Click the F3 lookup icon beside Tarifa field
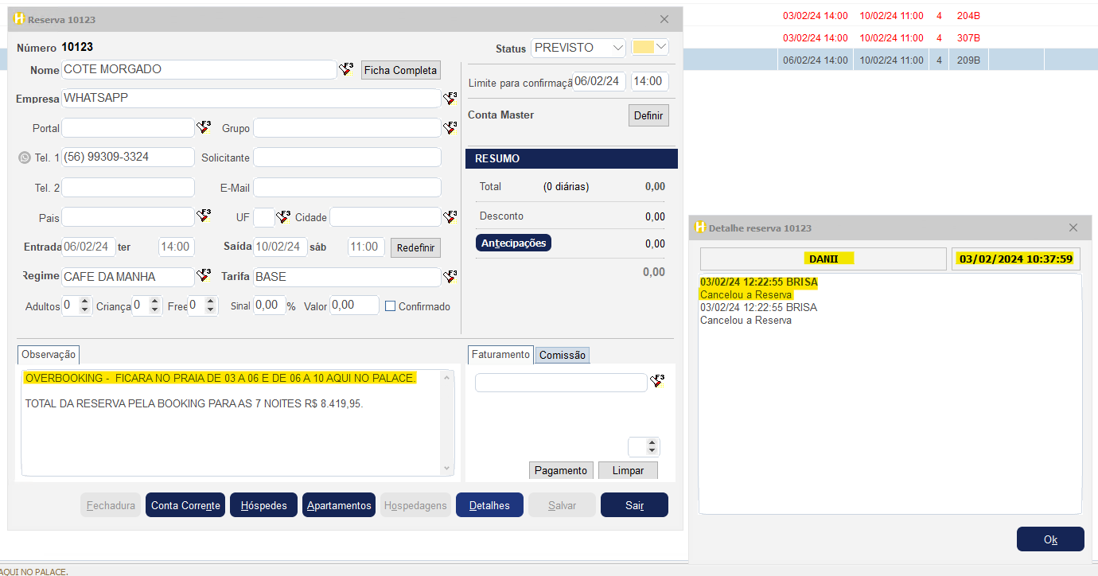The height and width of the screenshot is (576, 1098). click(450, 276)
